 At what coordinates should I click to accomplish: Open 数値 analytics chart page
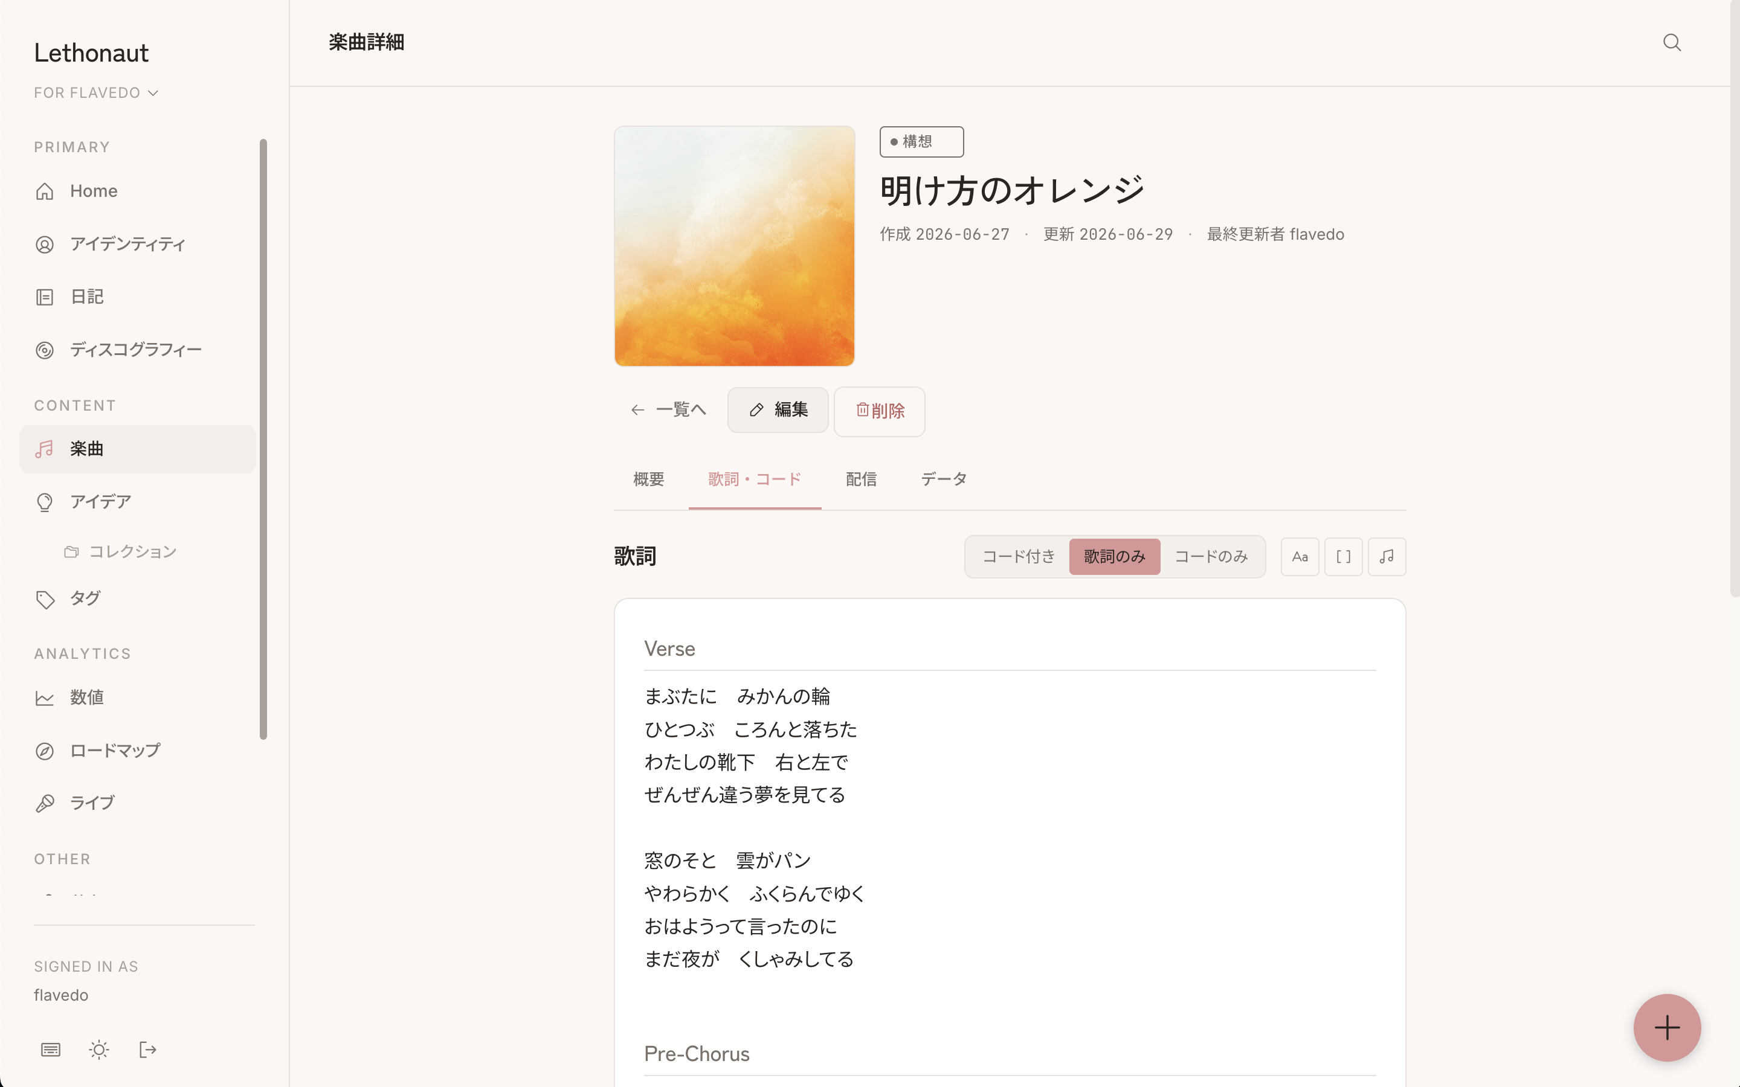pyautogui.click(x=137, y=697)
